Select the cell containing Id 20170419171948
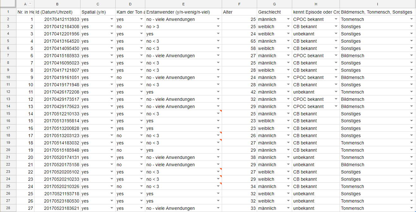 57,85
